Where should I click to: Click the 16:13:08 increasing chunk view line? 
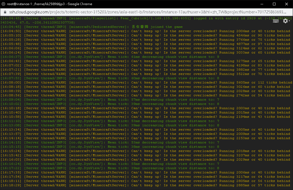coord(110,126)
